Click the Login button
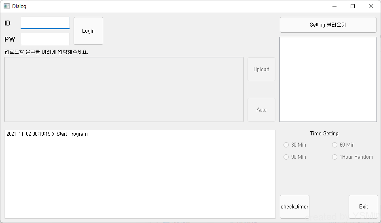Screen dimensions: 381x223 88,31
